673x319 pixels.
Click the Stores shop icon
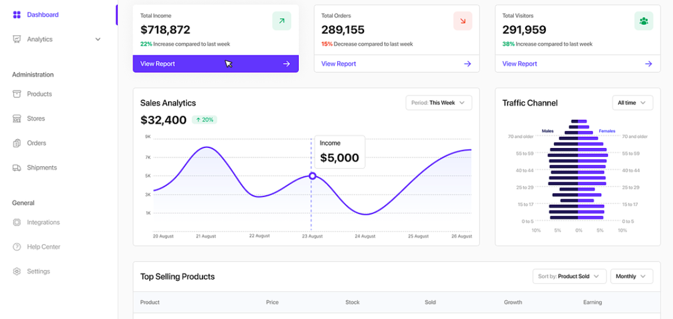click(x=17, y=119)
